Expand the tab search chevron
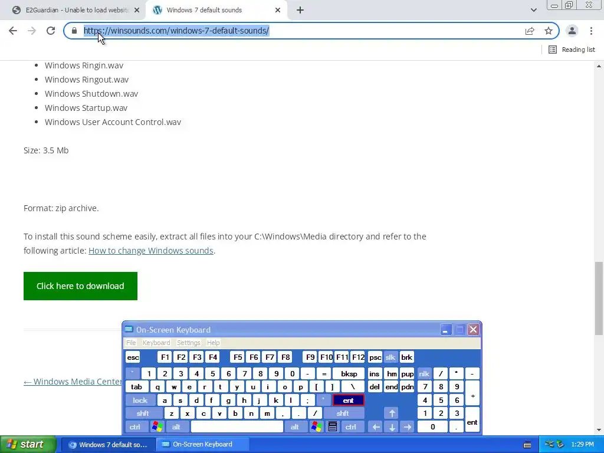The width and height of the screenshot is (604, 453). (x=533, y=10)
